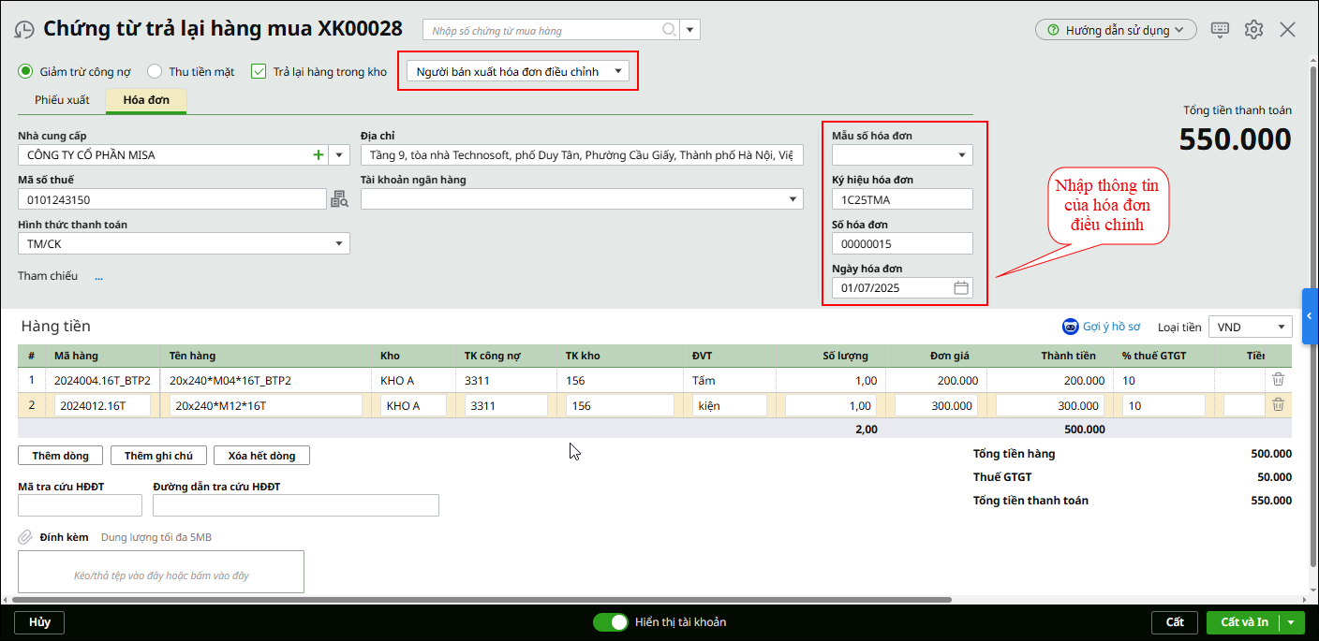Click the search magnifier in voucher box
This screenshot has height=641, width=1319.
coord(669,30)
